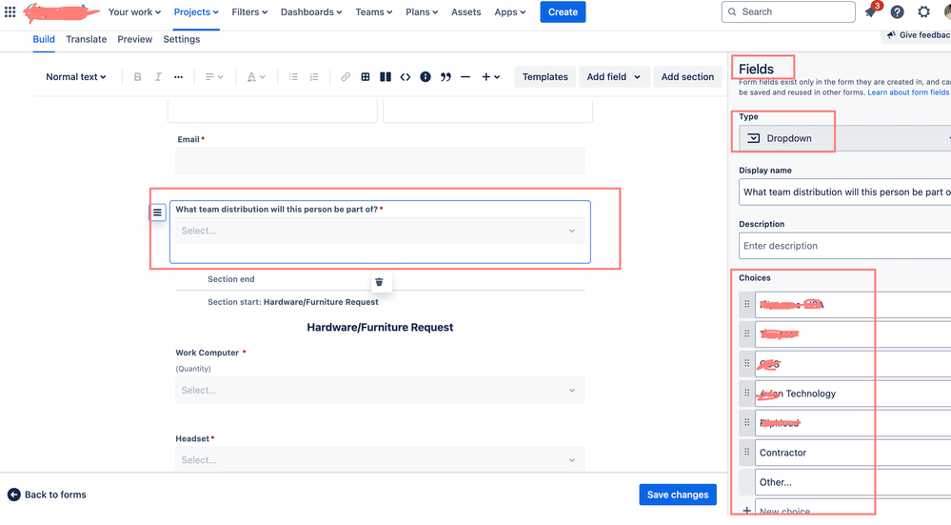
Task: Insert a numbered list
Action: (x=313, y=77)
